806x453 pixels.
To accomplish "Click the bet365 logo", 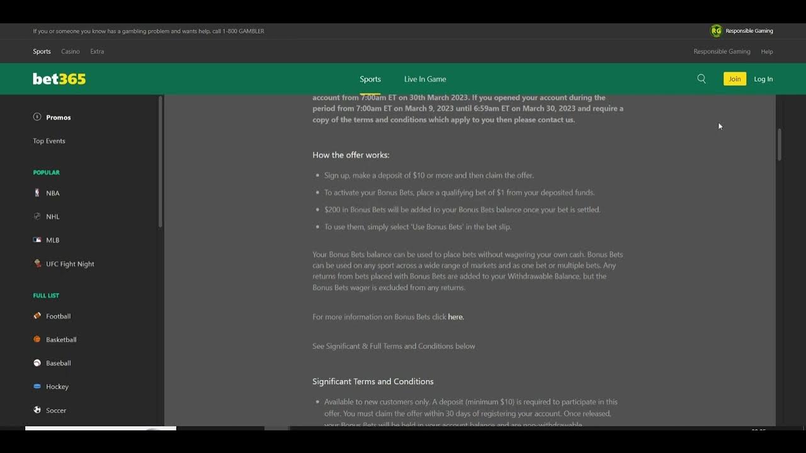I will pos(59,79).
